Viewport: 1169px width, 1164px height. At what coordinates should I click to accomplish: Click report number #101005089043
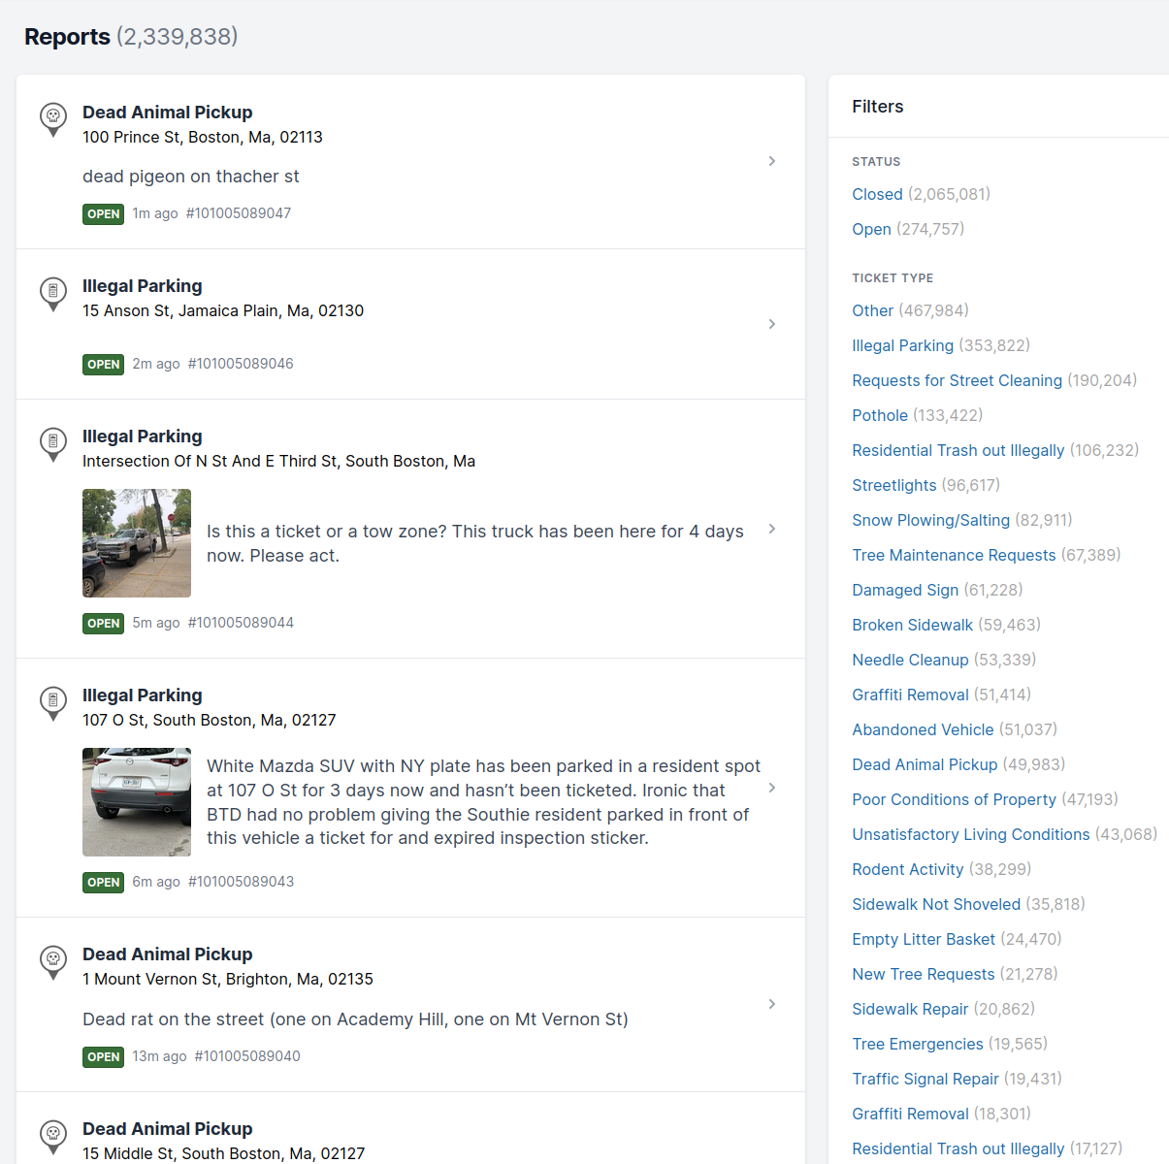pyautogui.click(x=241, y=882)
